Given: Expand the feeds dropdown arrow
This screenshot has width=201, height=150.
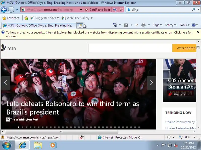Looking at the screenshot, I should (x=131, y=25).
